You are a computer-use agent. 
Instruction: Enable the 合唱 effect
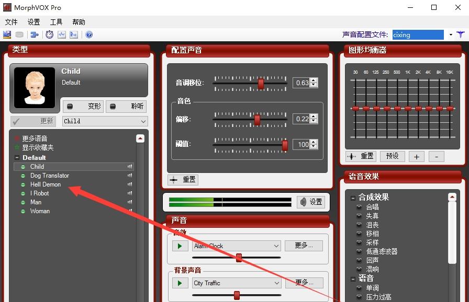[x=359, y=206]
